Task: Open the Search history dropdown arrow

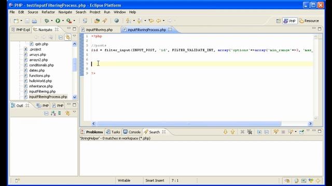Action: tap(296, 132)
